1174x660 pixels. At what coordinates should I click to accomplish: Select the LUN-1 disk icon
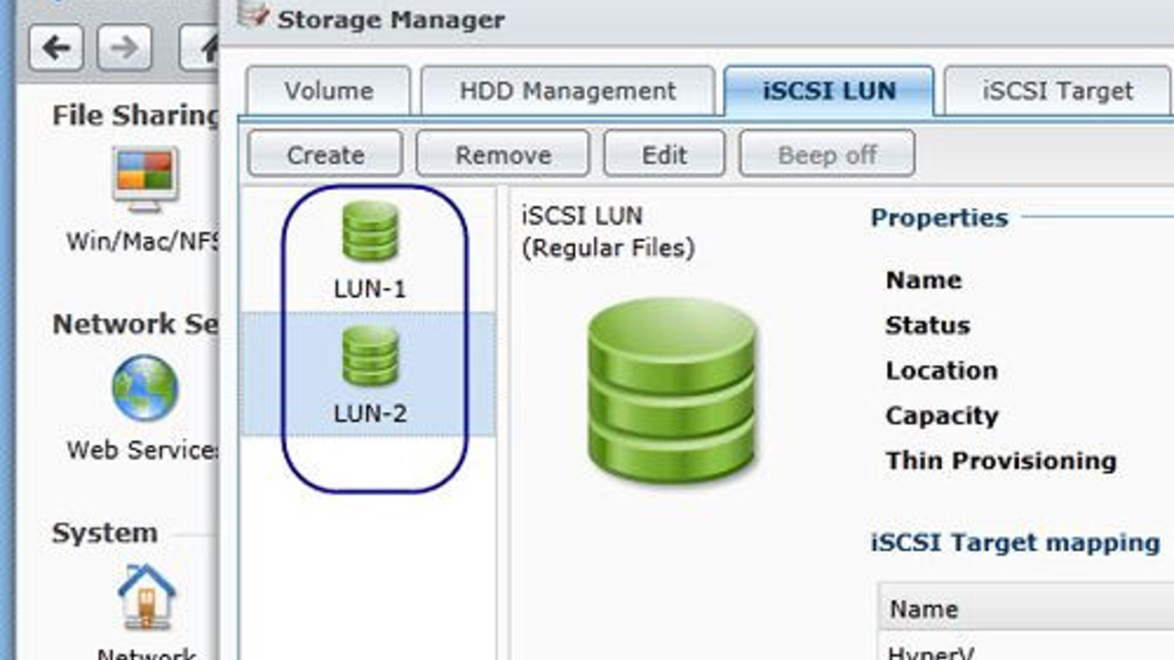point(370,231)
